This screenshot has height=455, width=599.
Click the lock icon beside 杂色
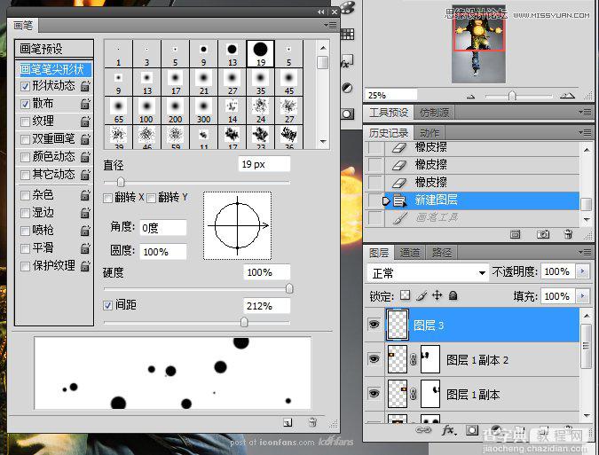click(x=85, y=195)
